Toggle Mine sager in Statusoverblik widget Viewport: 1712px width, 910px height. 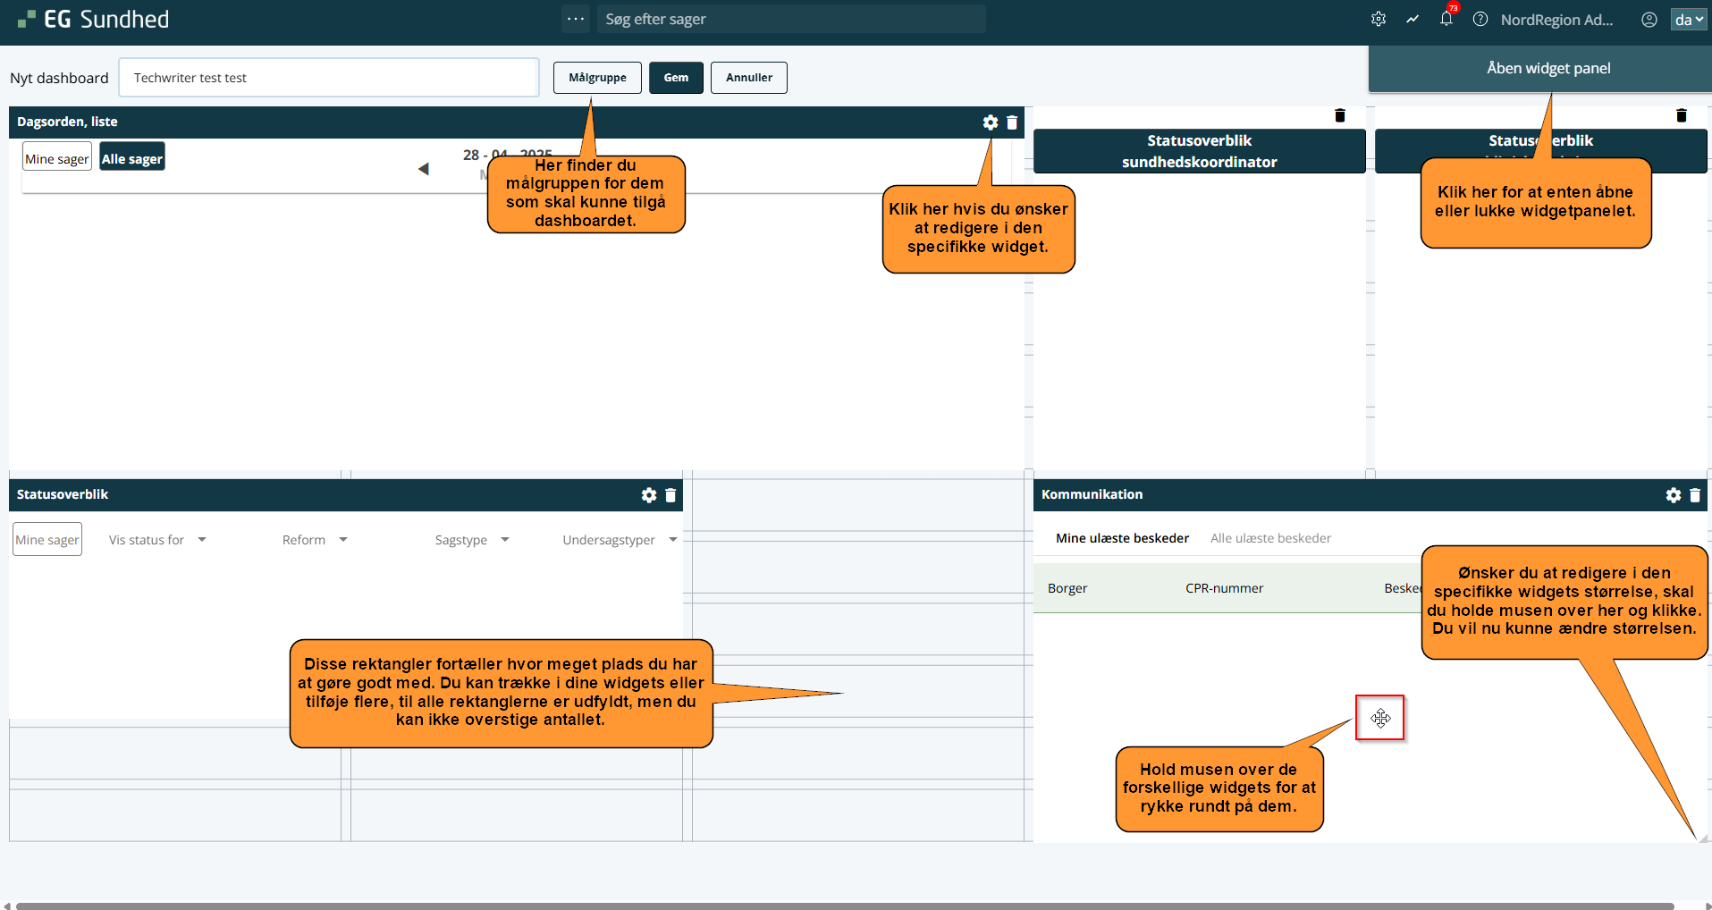(47, 540)
